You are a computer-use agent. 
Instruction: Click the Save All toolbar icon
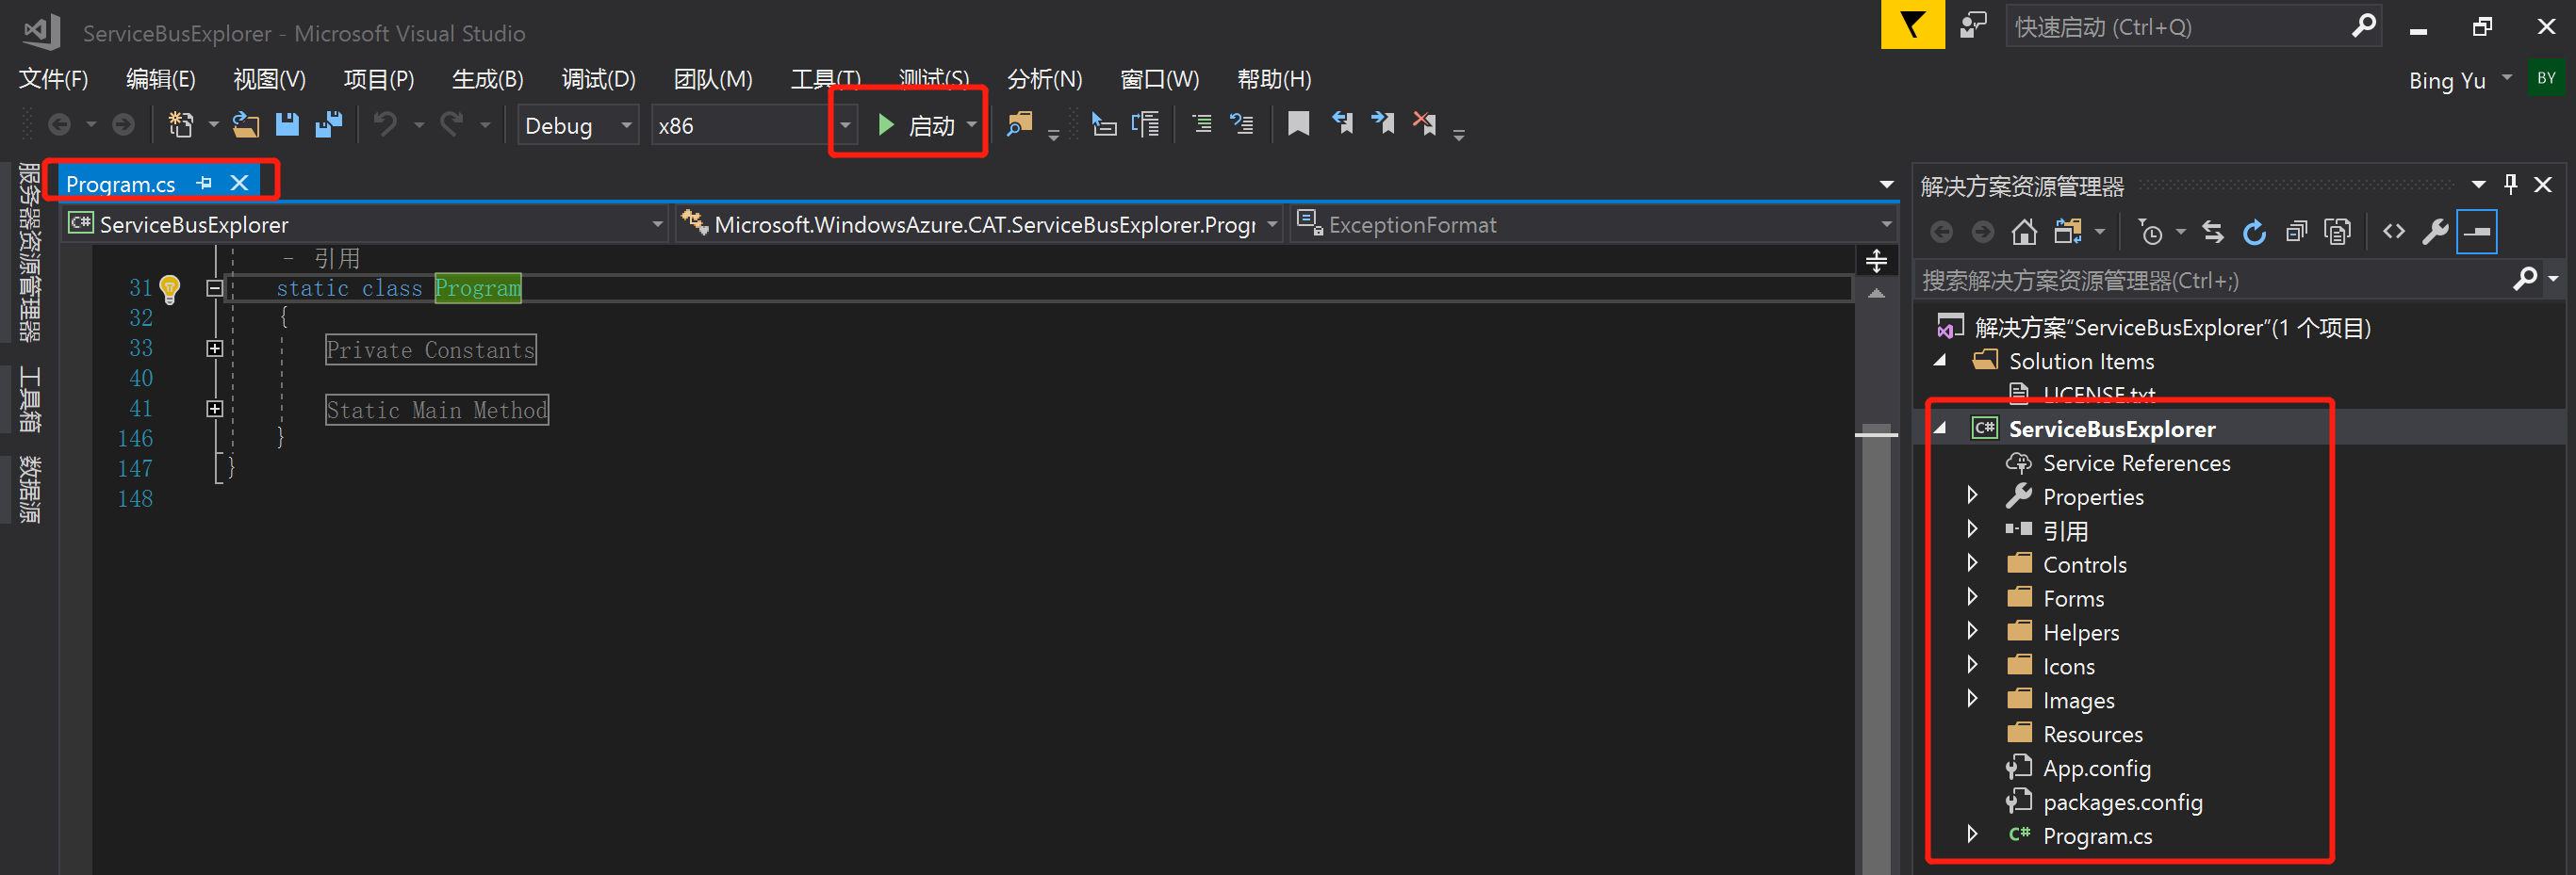click(328, 125)
